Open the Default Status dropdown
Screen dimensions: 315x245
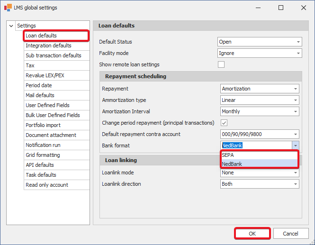(x=298, y=42)
